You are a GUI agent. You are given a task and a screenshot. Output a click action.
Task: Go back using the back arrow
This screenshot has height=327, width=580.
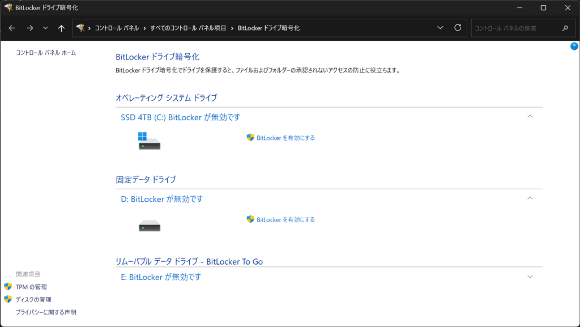click(12, 28)
